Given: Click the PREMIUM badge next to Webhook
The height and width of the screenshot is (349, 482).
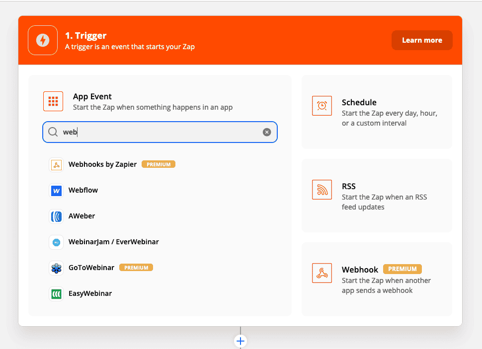Looking at the screenshot, I should 402,269.
